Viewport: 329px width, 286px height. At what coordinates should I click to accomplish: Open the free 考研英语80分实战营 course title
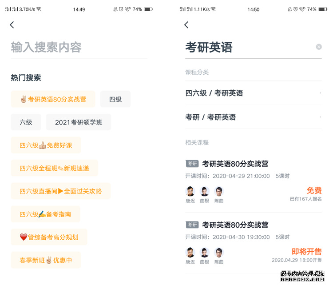[235, 164]
